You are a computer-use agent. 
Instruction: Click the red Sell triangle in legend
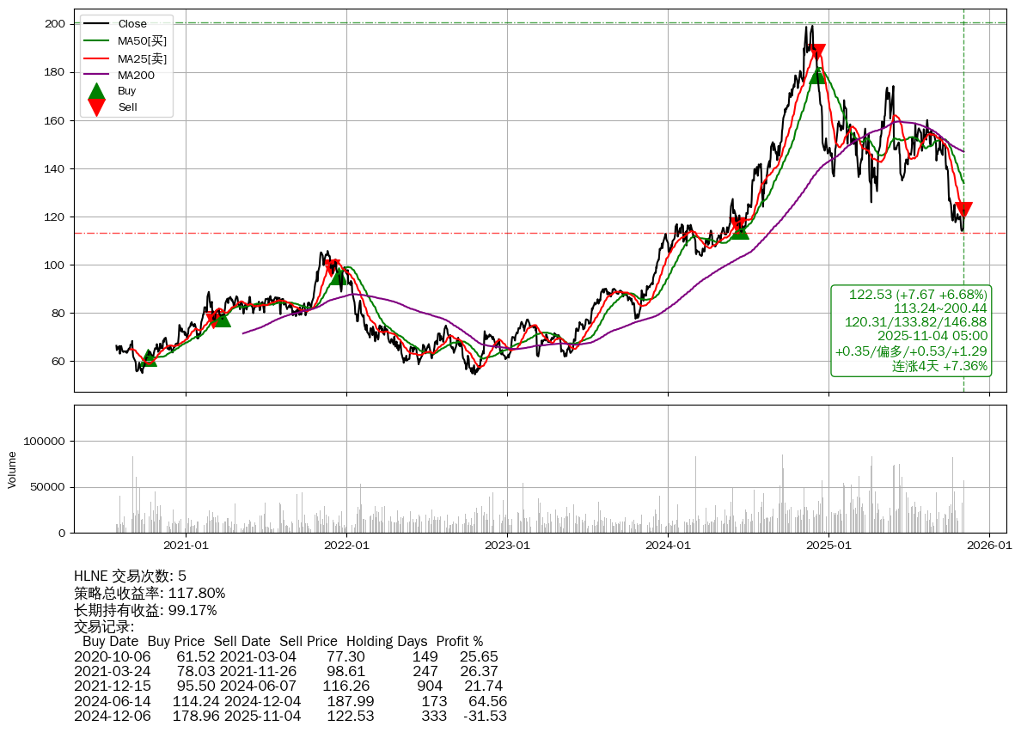tap(97, 107)
